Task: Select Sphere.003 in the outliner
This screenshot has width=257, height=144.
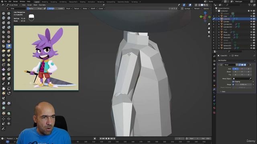Action: [228, 48]
